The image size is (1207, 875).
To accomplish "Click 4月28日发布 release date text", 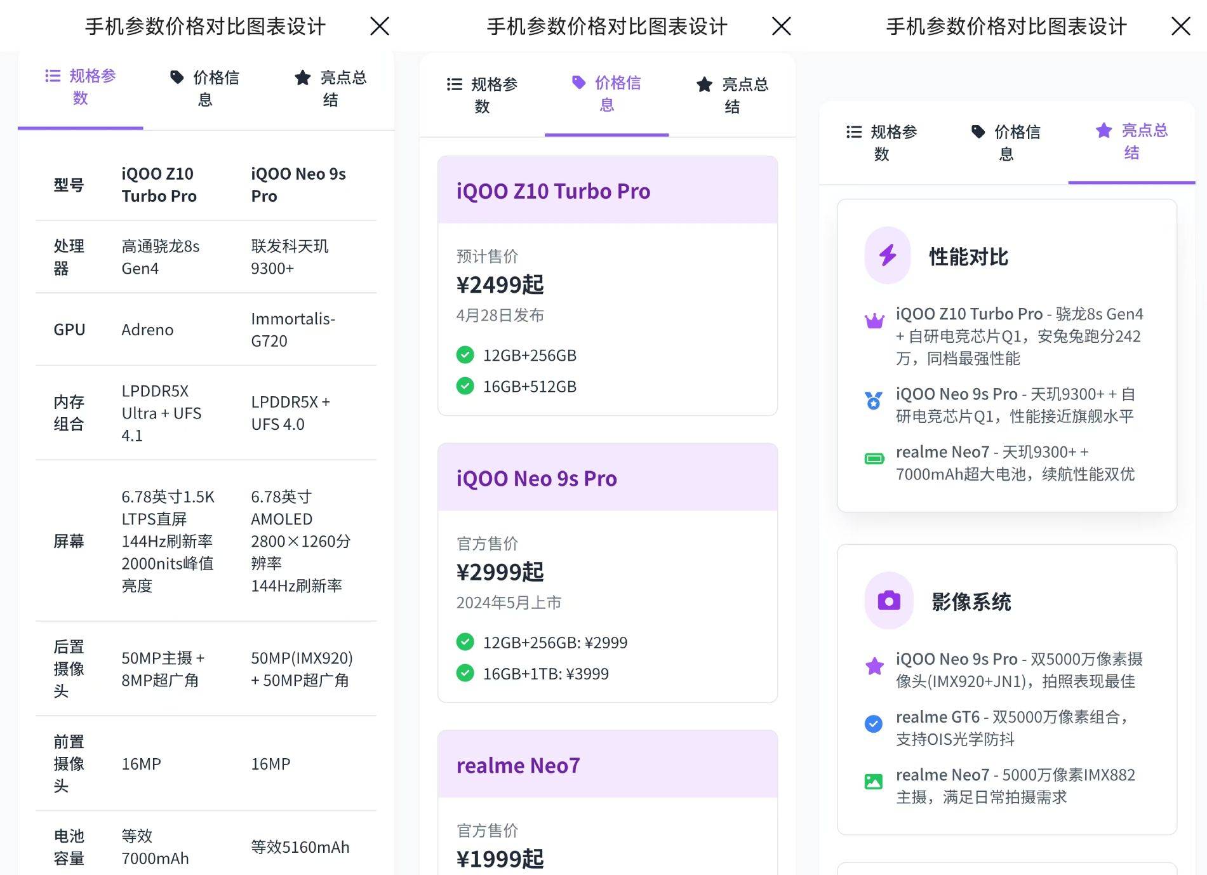I will coord(500,315).
